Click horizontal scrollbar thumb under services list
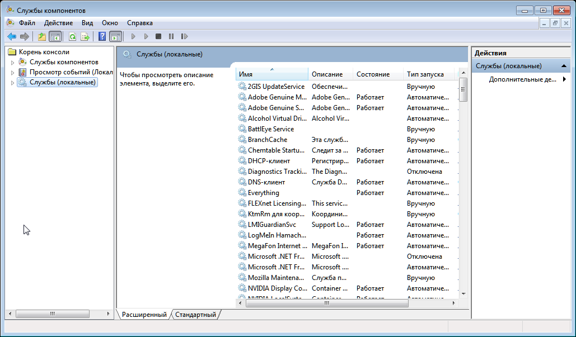This screenshot has height=337, width=576. [x=327, y=303]
